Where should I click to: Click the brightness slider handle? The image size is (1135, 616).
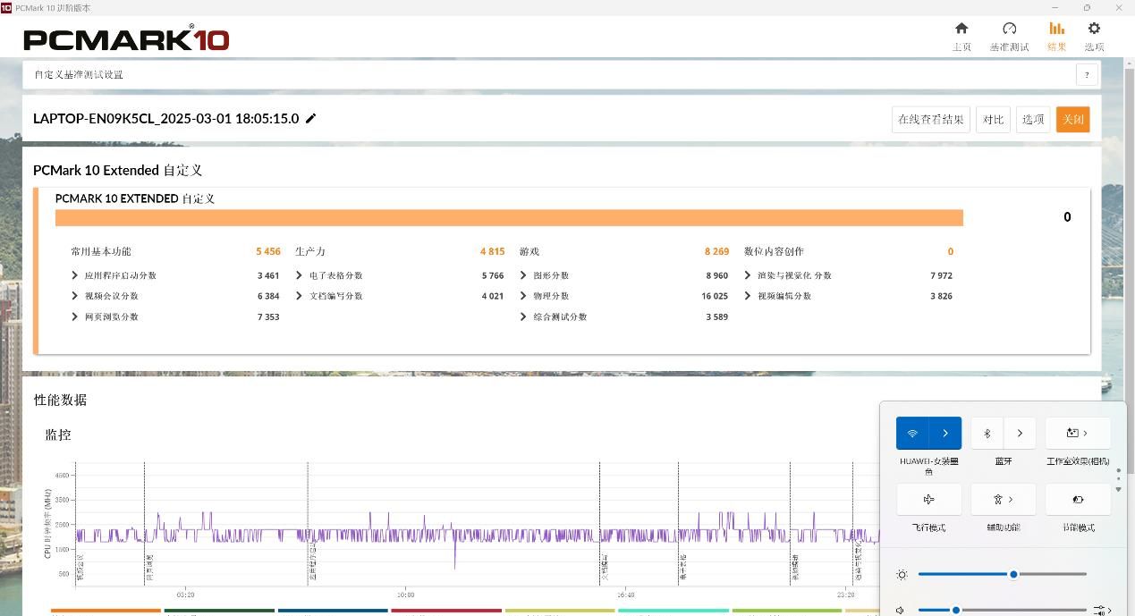(x=1013, y=574)
